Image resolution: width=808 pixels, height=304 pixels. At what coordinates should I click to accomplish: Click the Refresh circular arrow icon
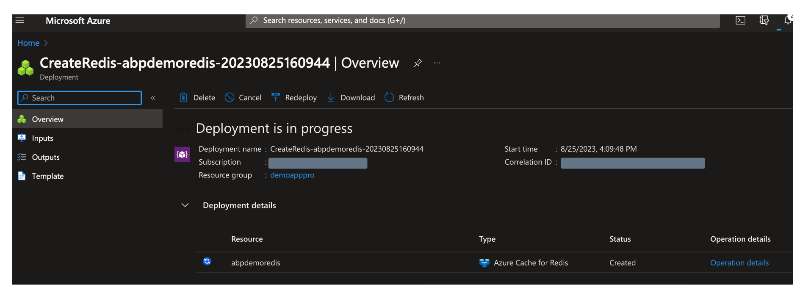389,97
